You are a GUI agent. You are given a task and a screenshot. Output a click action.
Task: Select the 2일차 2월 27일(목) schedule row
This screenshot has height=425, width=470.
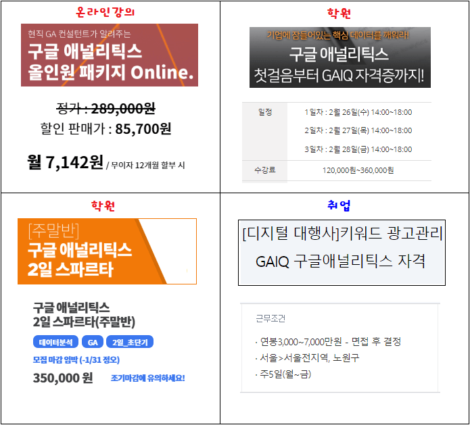click(x=358, y=130)
